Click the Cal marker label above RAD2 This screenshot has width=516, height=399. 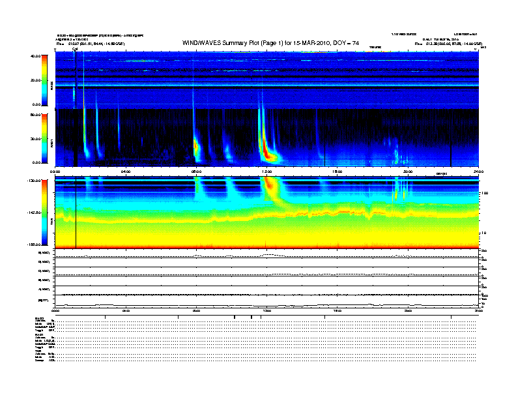point(75,50)
